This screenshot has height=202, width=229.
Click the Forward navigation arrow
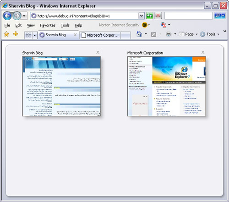(x=16, y=16)
